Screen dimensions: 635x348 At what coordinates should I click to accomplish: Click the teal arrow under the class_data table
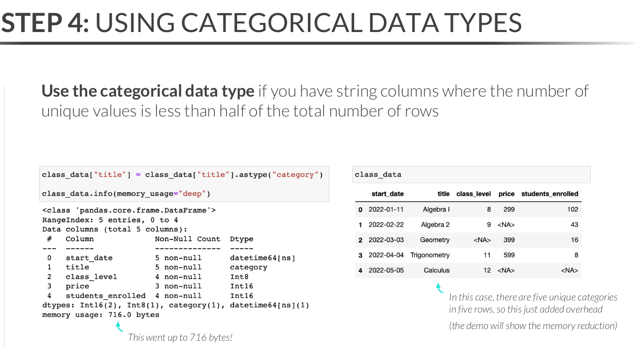coord(439,288)
